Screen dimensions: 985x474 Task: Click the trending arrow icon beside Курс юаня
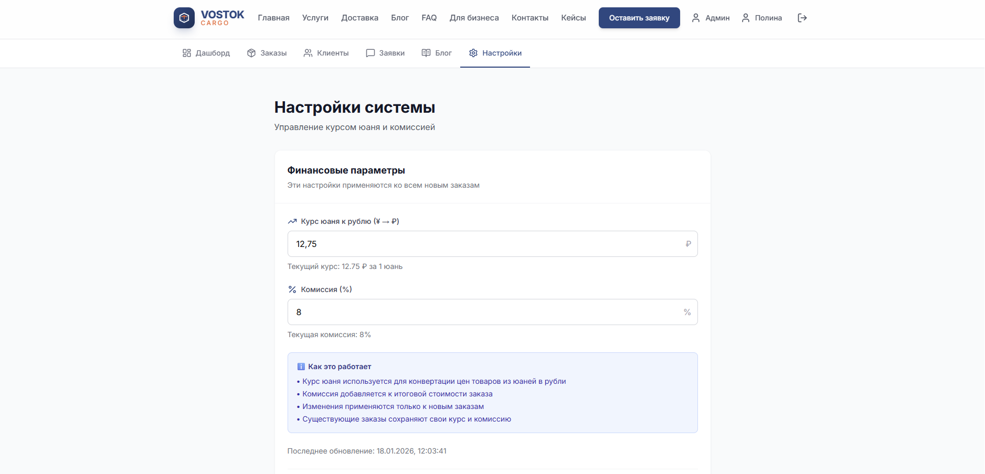point(292,221)
